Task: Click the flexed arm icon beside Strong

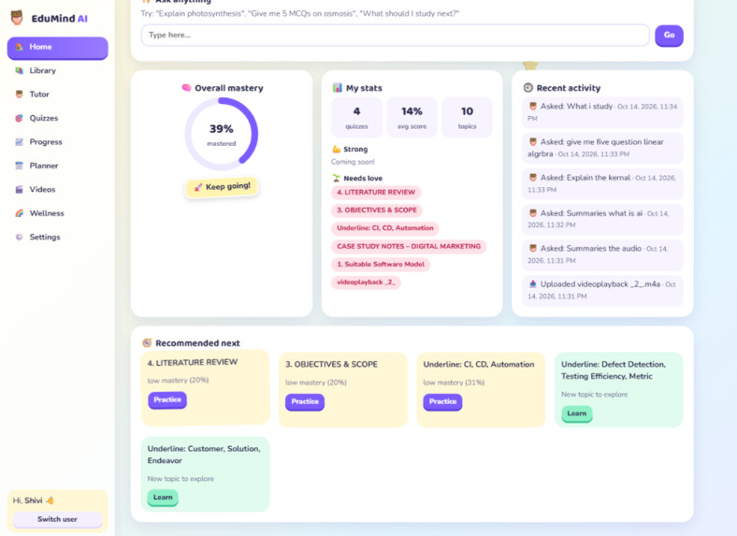Action: coord(337,149)
